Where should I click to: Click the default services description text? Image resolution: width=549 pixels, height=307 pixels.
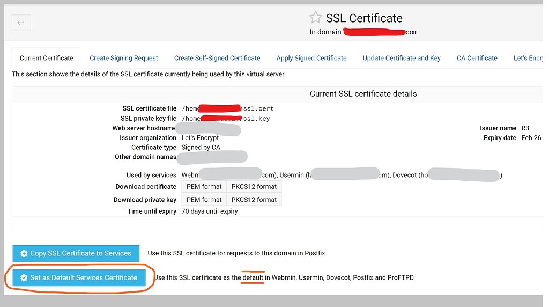tap(284, 278)
